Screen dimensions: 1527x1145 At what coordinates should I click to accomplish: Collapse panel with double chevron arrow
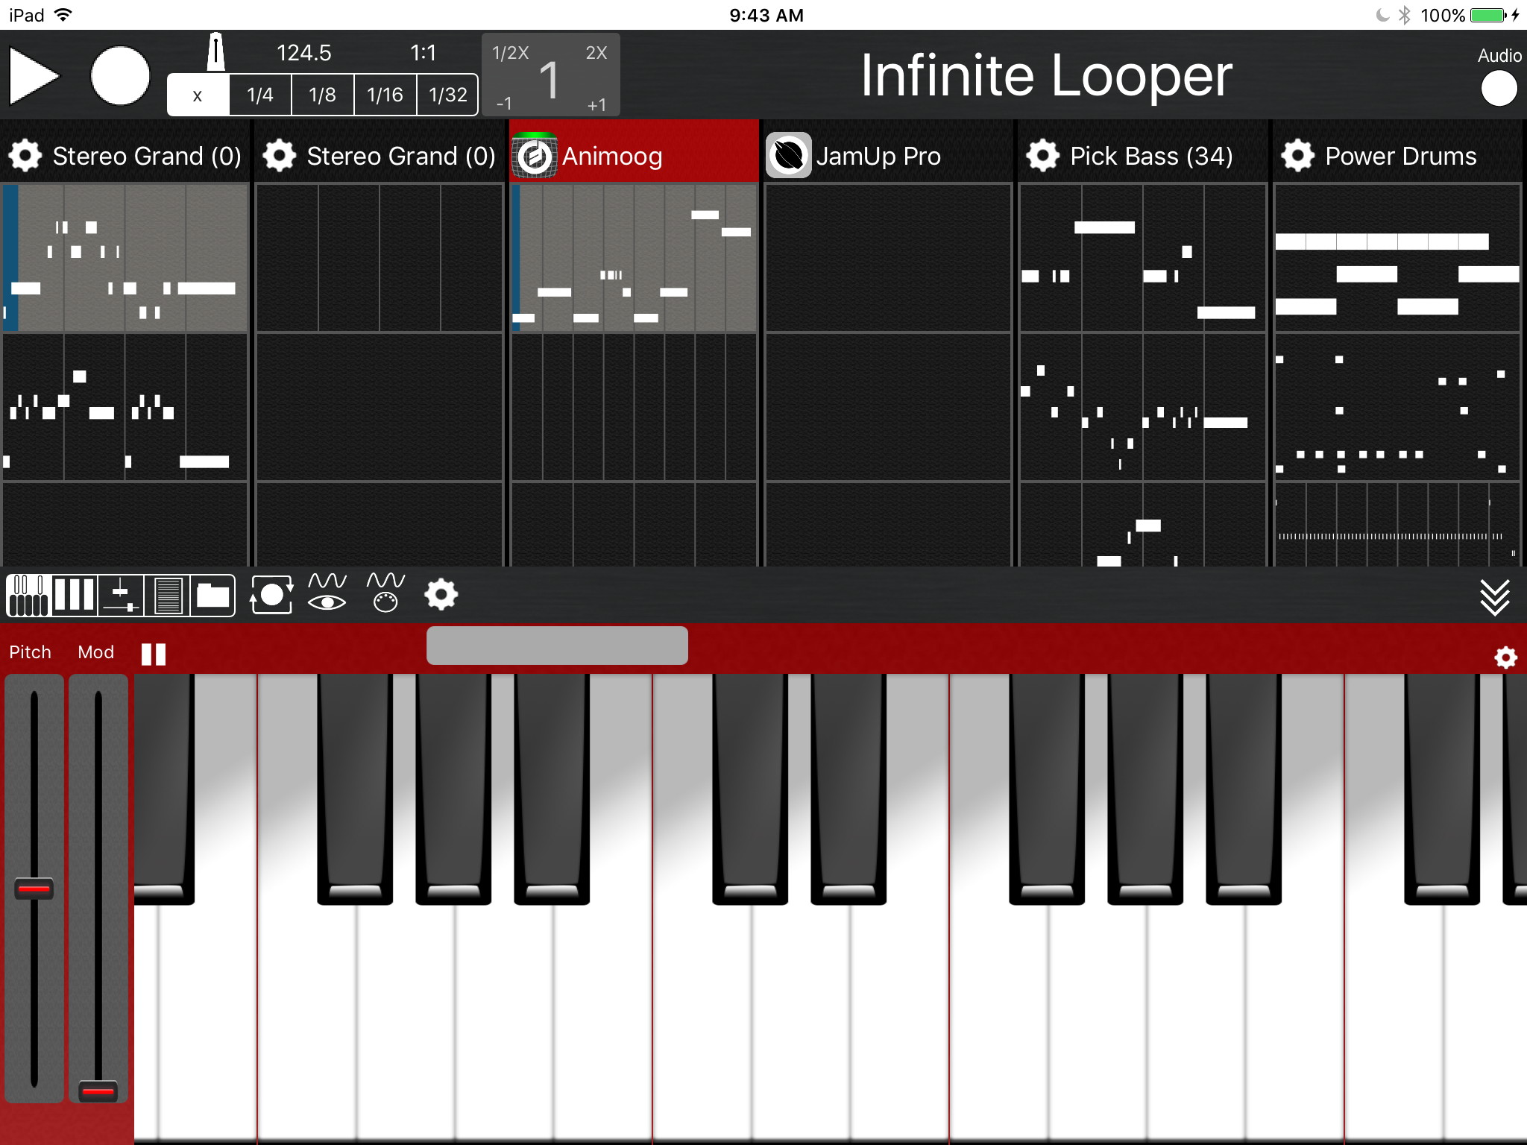[1495, 597]
